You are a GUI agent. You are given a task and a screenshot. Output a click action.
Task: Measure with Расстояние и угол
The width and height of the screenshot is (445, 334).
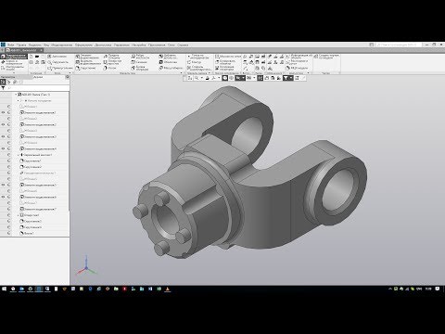click(x=297, y=62)
